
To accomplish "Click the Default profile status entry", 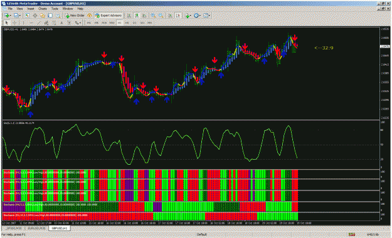I will point(201,234).
